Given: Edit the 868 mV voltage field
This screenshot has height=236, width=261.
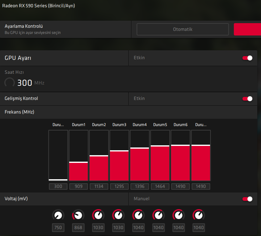Looking at the screenshot, I should (x=78, y=228).
